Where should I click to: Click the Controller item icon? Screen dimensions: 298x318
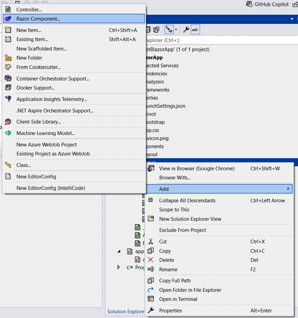tap(8, 9)
